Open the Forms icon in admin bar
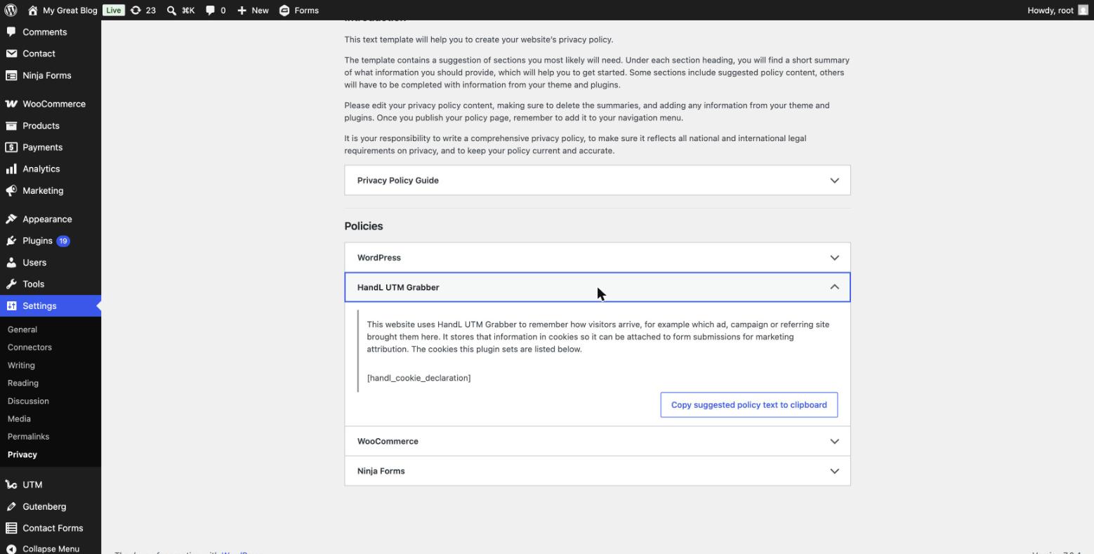The height and width of the screenshot is (554, 1094). pos(284,10)
